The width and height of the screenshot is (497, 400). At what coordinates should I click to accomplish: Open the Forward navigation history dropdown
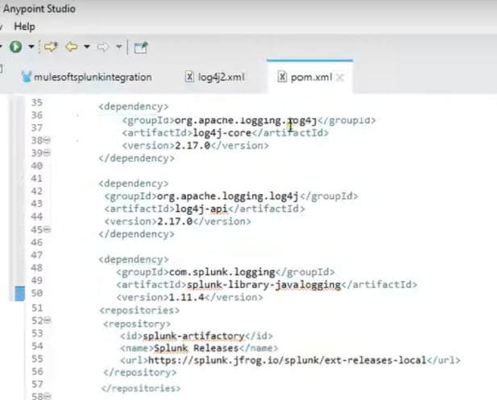tap(119, 47)
